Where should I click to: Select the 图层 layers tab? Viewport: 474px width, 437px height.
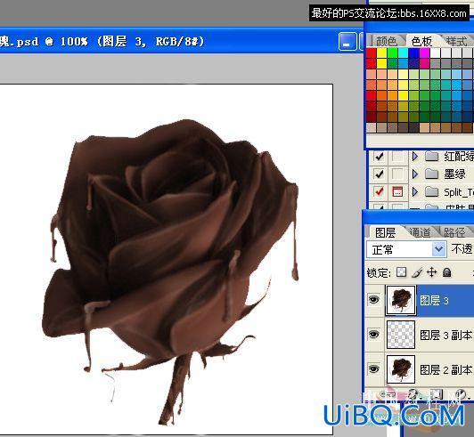[386, 232]
